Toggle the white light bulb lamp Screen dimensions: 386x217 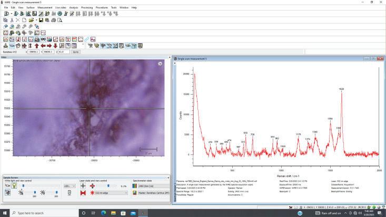pos(14,186)
